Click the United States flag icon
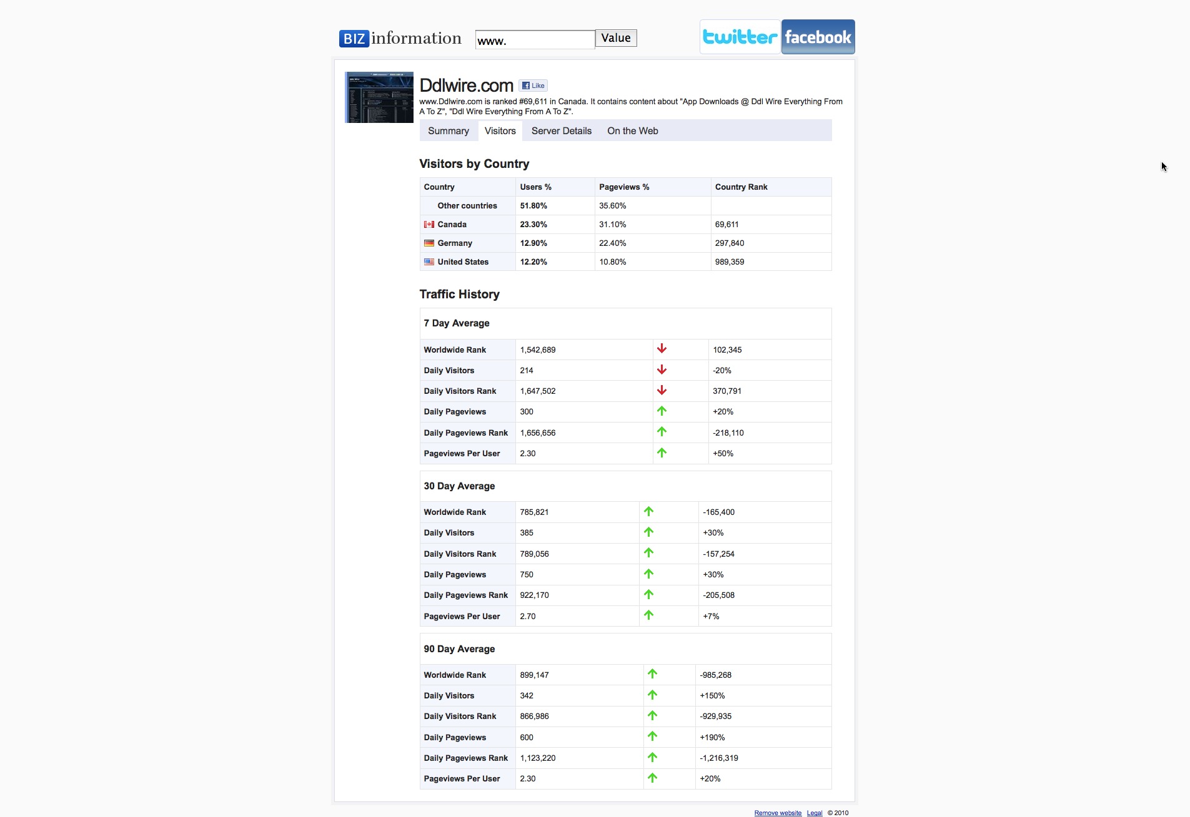 pos(429,262)
